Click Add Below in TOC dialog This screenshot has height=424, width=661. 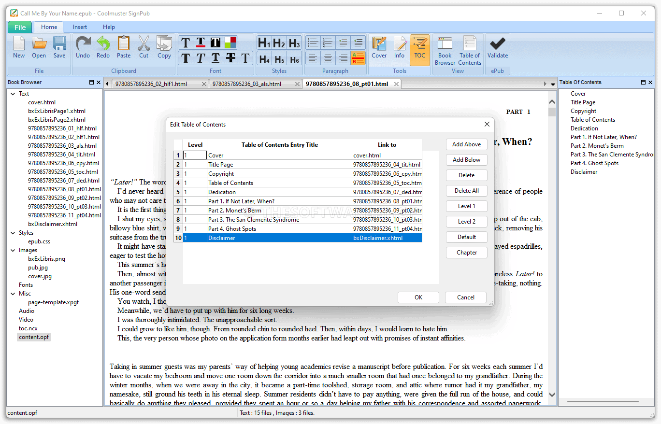(x=467, y=160)
